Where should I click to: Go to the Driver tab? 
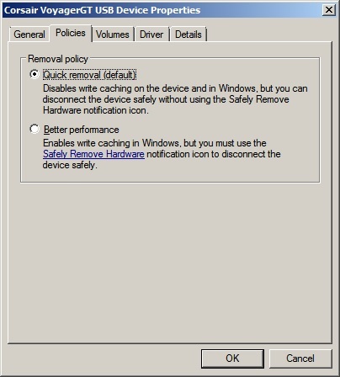coord(151,35)
